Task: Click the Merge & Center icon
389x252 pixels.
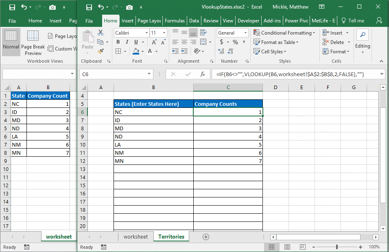Action: tap(203, 42)
